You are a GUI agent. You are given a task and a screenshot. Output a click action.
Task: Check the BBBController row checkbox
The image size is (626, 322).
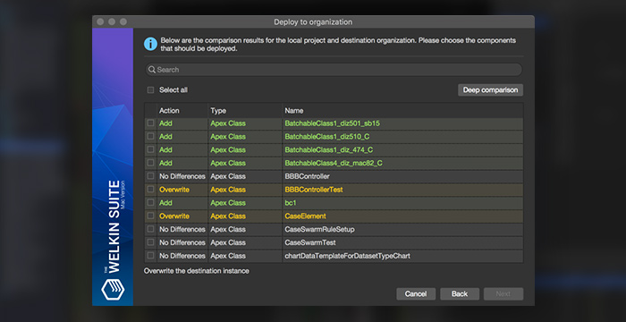click(x=150, y=176)
